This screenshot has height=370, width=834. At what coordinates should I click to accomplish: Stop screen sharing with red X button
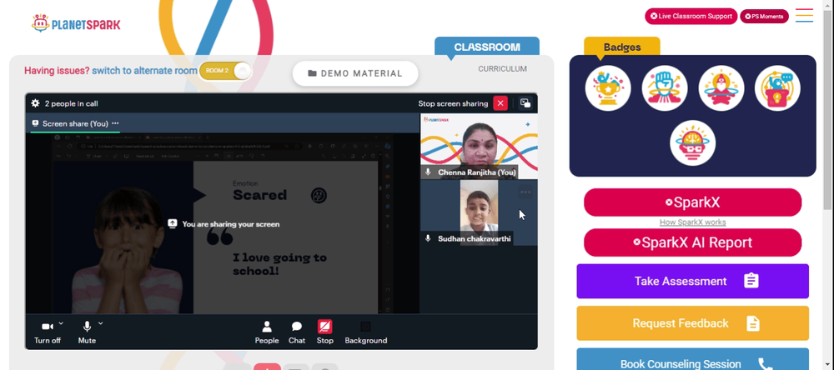(x=500, y=103)
